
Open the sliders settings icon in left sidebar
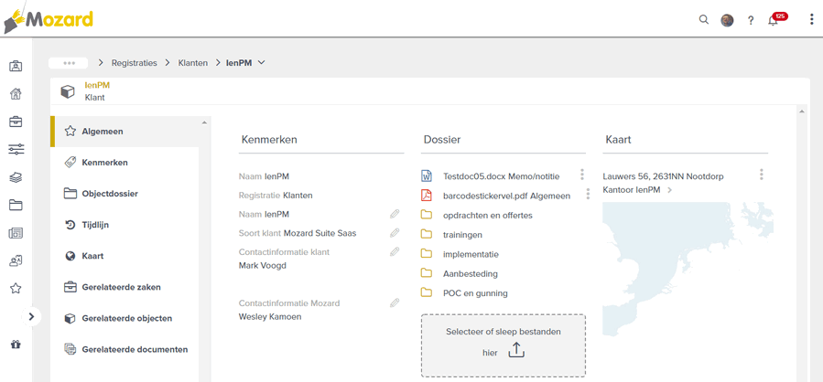coord(16,150)
